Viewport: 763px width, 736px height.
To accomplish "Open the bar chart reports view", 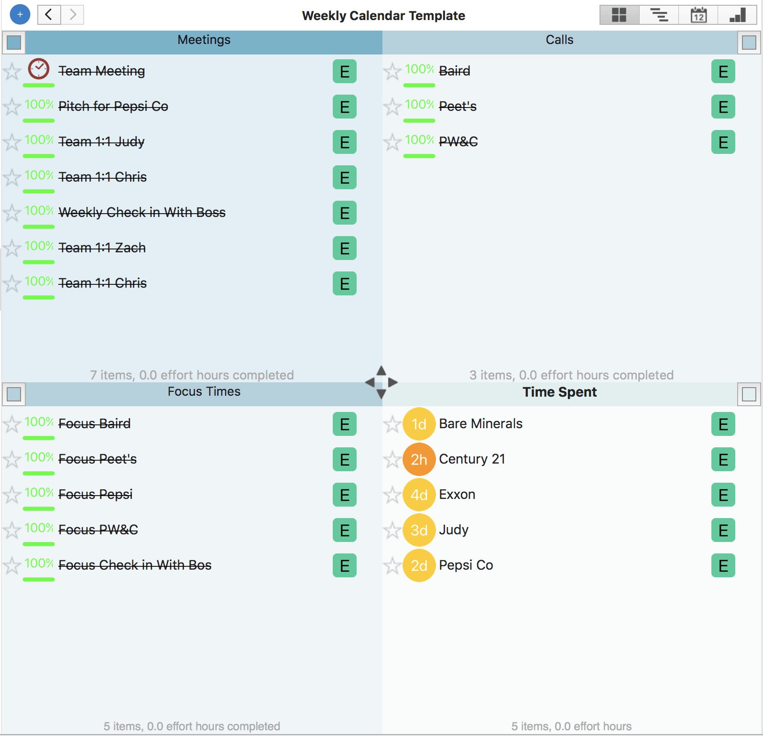I will (x=738, y=15).
